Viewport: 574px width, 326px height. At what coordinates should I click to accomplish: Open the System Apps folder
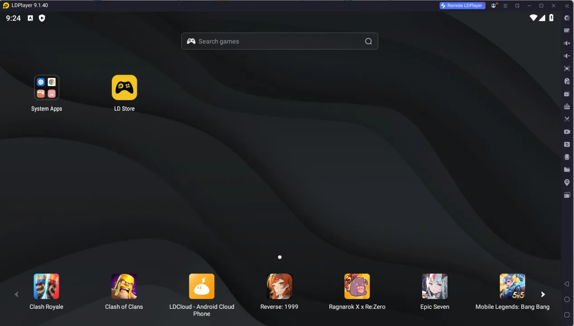(x=47, y=87)
